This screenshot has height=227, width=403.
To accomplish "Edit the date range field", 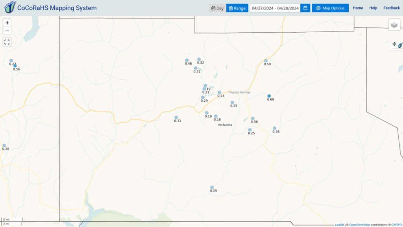I will (275, 8).
